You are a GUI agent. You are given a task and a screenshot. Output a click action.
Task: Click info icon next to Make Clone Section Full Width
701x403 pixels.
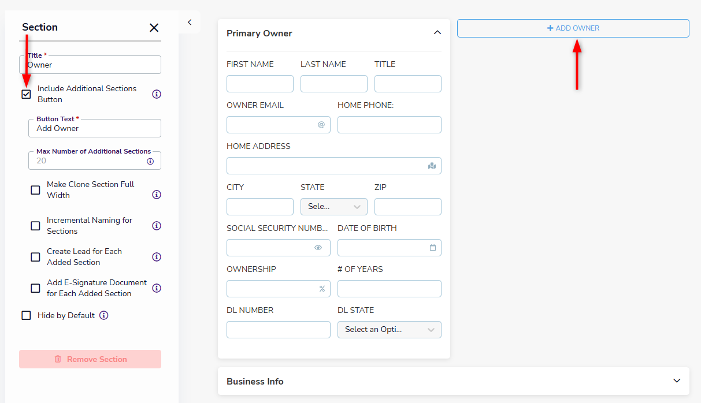(x=156, y=195)
